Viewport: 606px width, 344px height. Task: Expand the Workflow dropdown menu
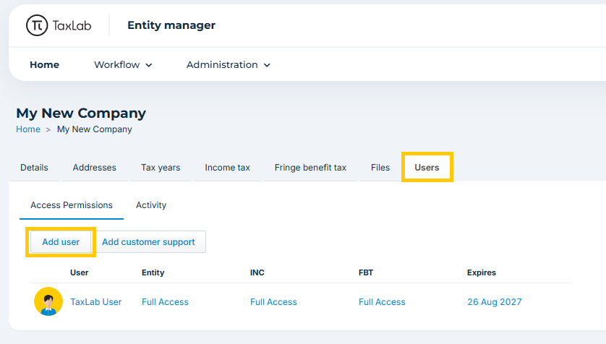(x=123, y=65)
